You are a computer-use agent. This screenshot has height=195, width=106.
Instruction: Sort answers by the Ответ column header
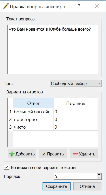(x=33, y=103)
